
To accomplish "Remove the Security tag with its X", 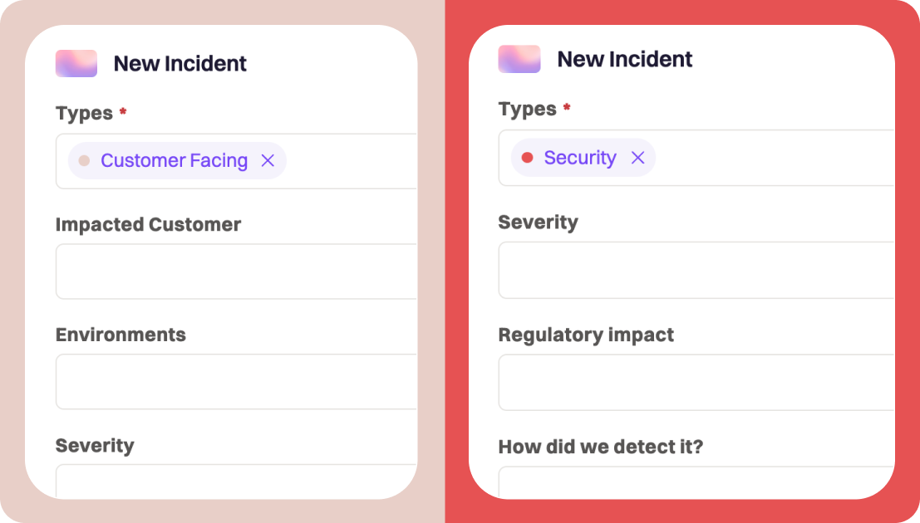I will [637, 157].
